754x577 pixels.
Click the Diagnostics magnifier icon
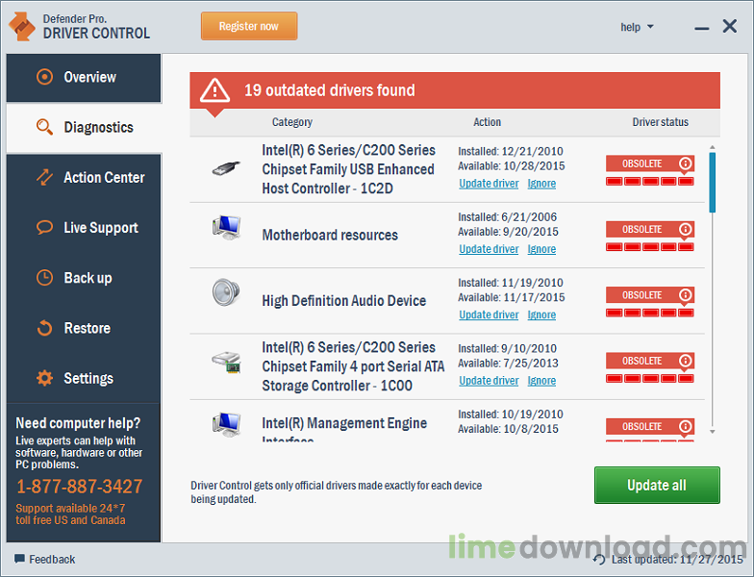pyautogui.click(x=44, y=127)
